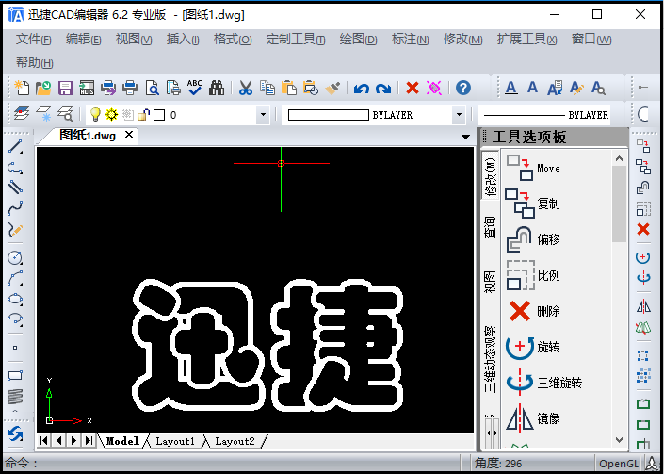Expand the BYLAYER color dropdown
The image size is (664, 474).
point(458,115)
